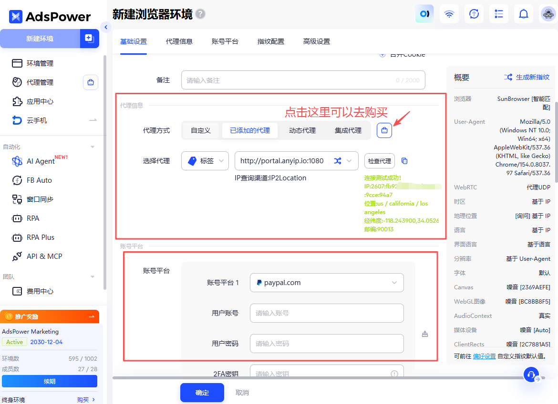Click 生成新指纹 in the summary panel
The image size is (558, 404).
527,77
